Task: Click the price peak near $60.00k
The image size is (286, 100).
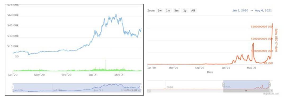Action: click(x=116, y=14)
